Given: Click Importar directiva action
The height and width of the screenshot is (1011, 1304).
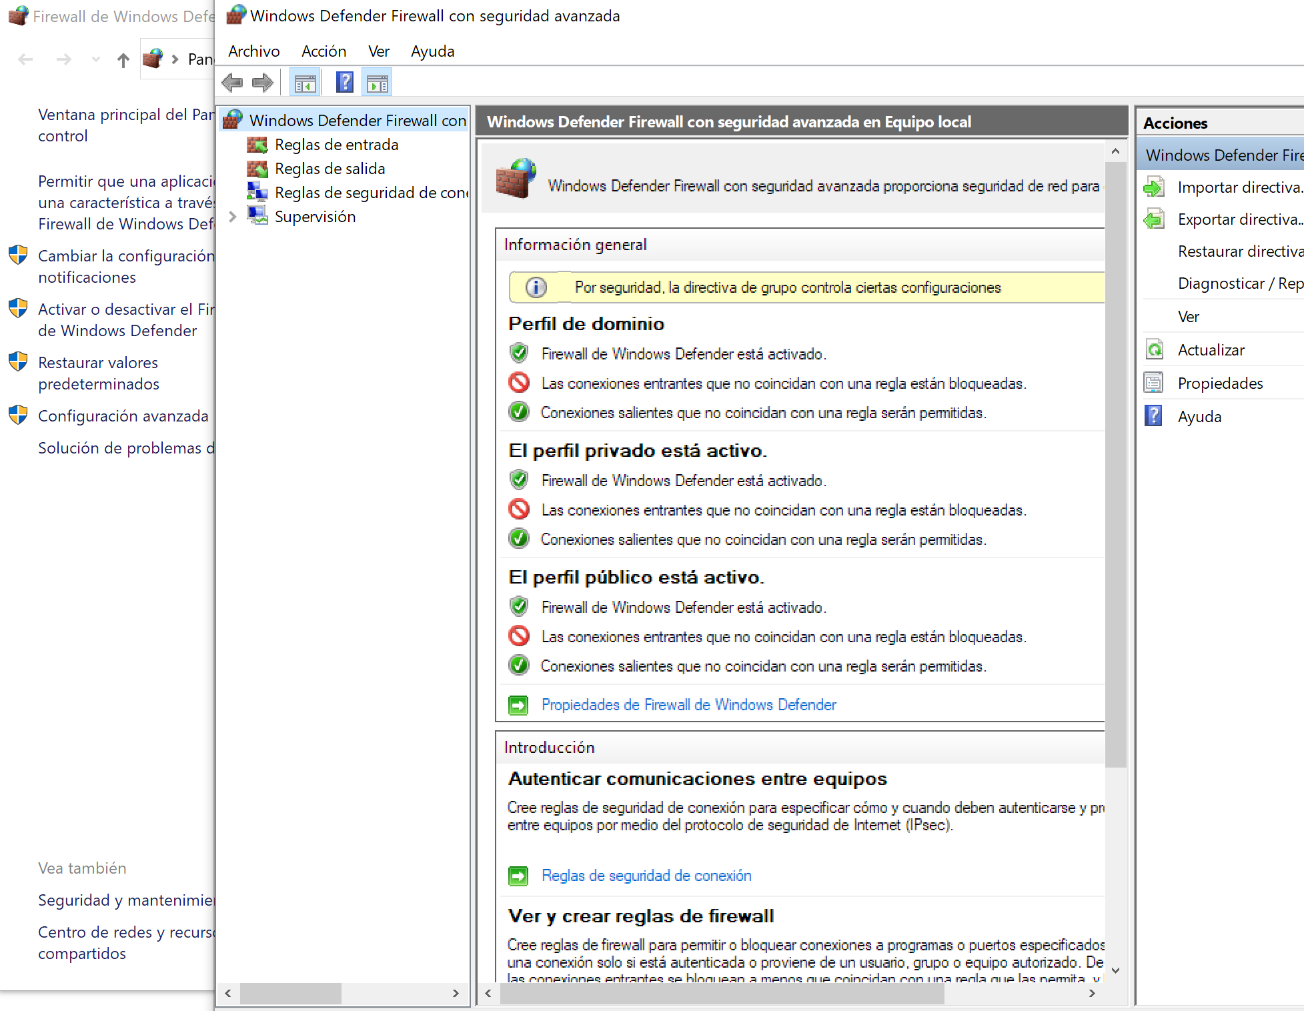Looking at the screenshot, I should pyautogui.click(x=1239, y=187).
